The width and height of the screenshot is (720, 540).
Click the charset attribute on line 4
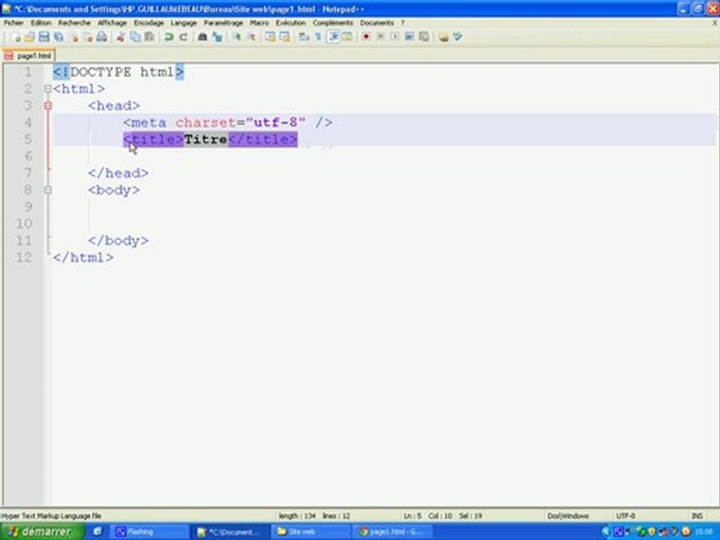pos(205,122)
